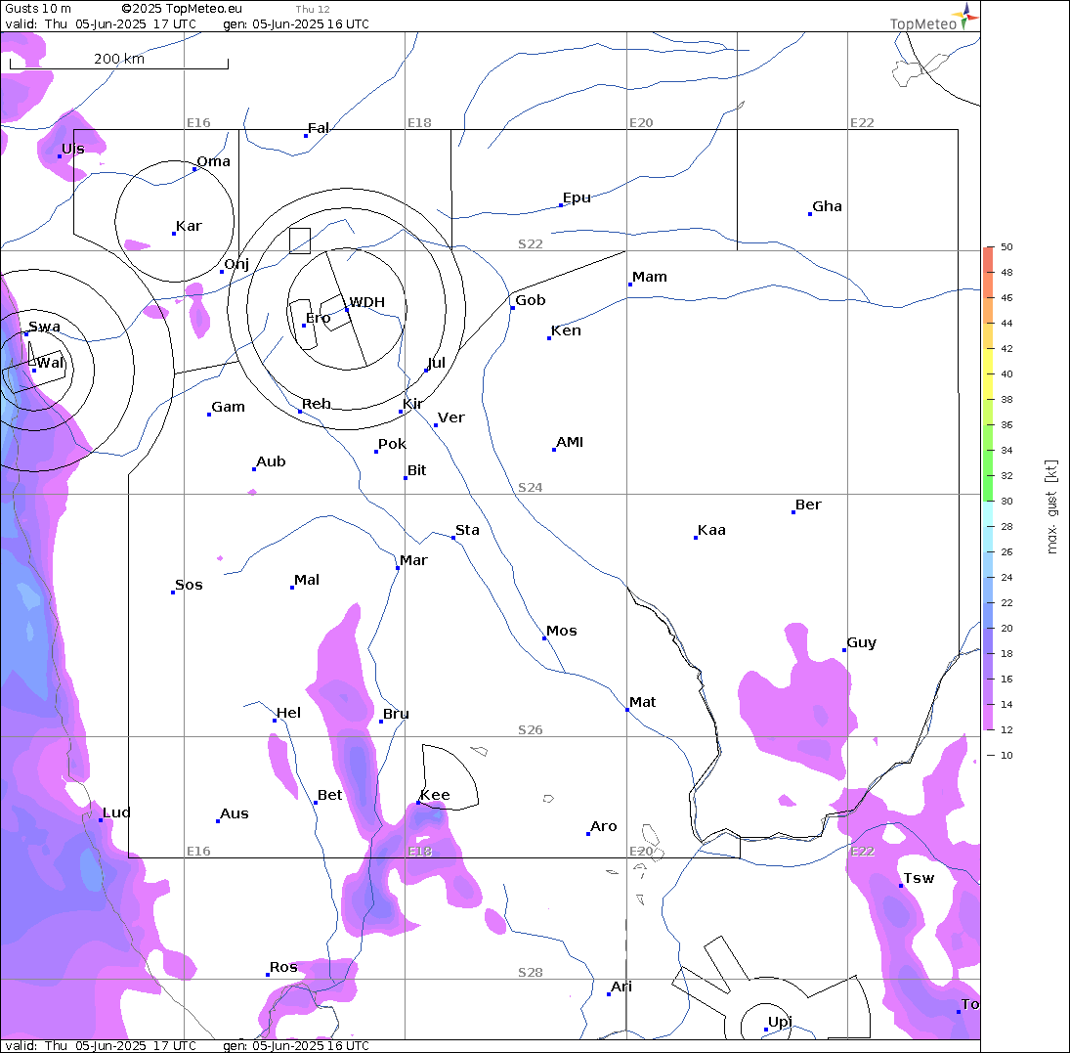Click the Upi station label

tap(780, 1022)
